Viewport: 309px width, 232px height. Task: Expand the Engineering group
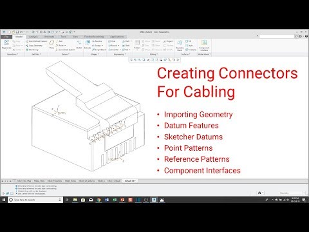120,54
